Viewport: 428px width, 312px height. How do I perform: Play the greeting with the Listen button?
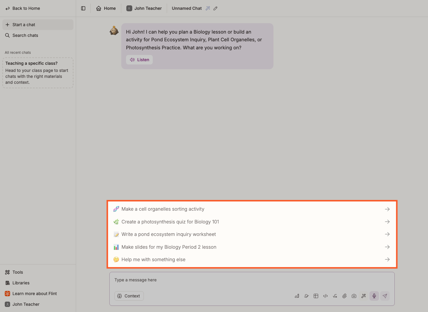(x=139, y=60)
